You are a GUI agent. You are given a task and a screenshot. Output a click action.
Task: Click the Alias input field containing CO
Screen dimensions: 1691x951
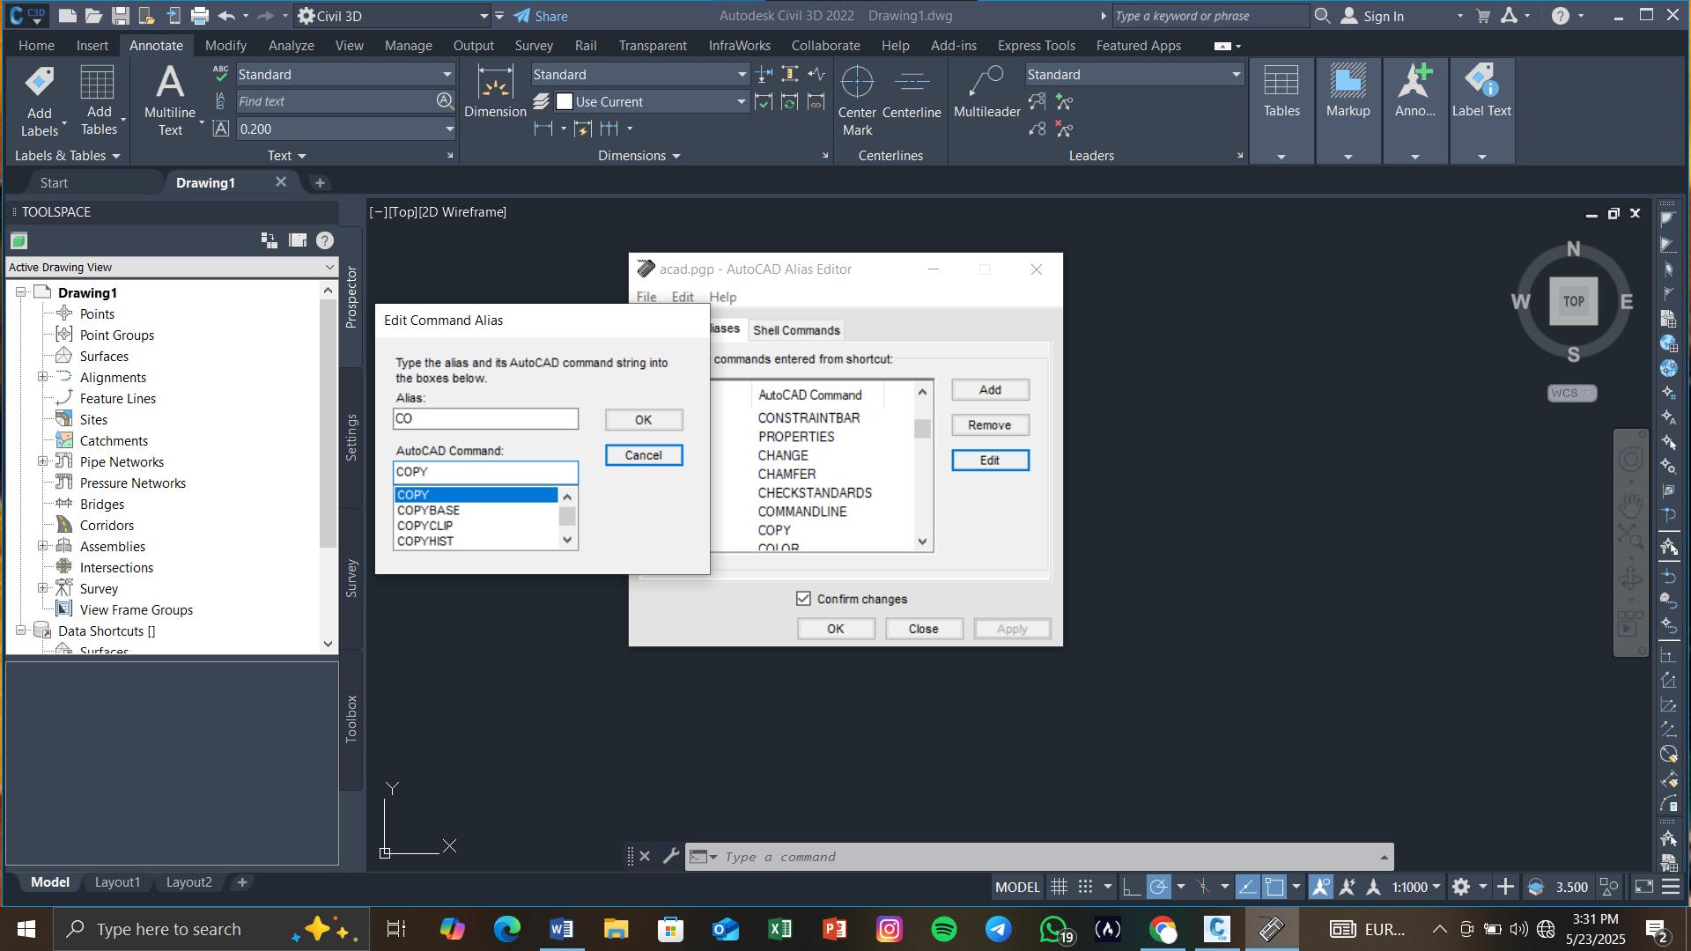click(x=485, y=419)
